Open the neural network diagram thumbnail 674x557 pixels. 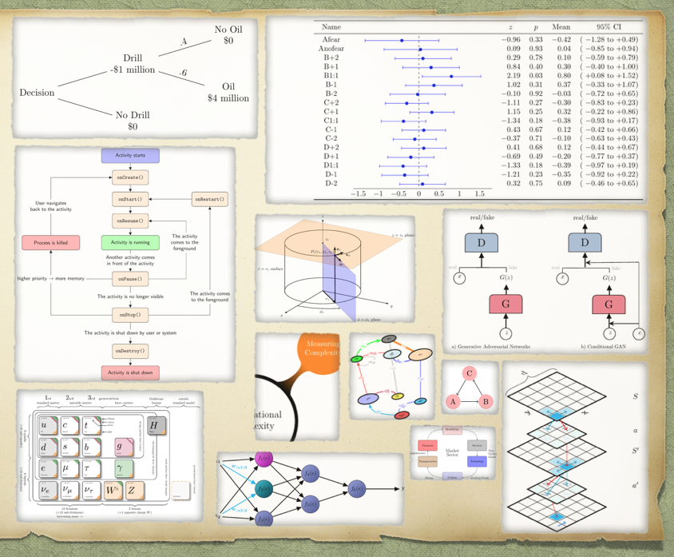click(311, 488)
